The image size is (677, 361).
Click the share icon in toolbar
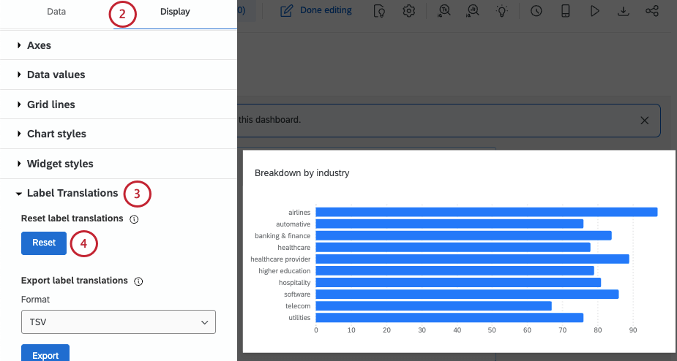(x=651, y=11)
